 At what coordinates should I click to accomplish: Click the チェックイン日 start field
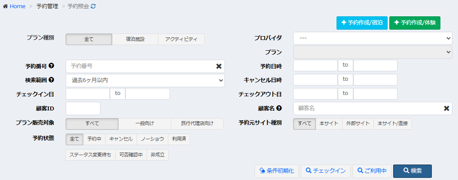coord(88,94)
